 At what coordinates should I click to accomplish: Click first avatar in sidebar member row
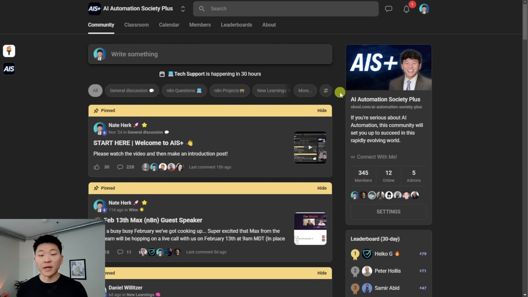tap(355, 195)
